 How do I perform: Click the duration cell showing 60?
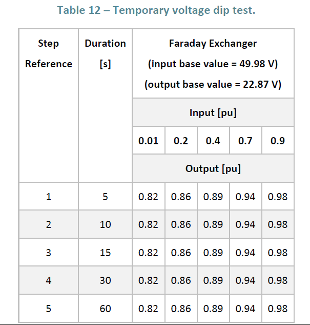105,309
